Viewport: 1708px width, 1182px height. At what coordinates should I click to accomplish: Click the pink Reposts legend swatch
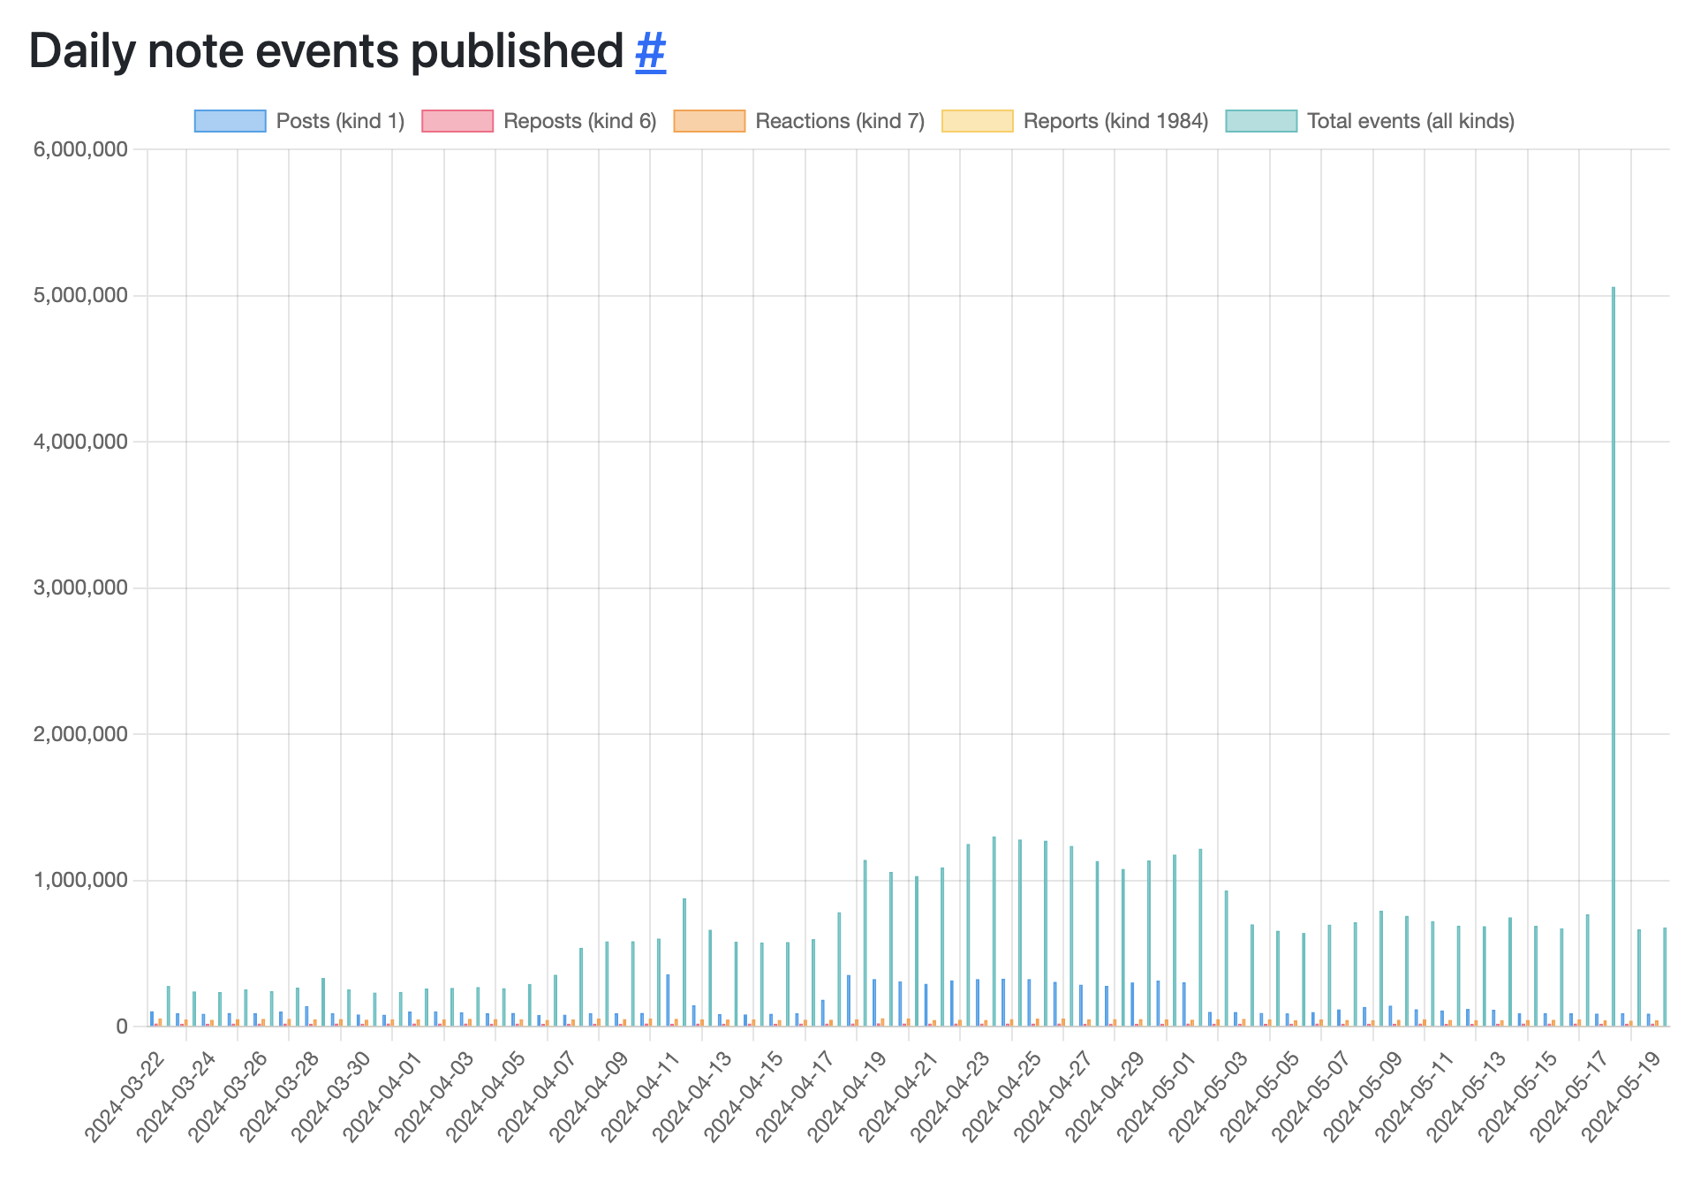click(x=457, y=121)
